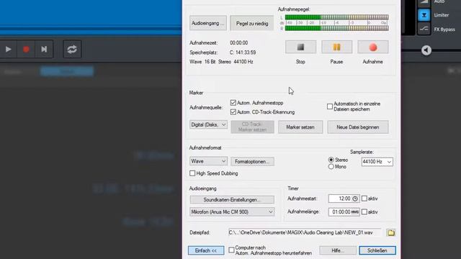The width and height of the screenshot is (461, 259).
Task: Click Marker setzen button
Action: point(300,127)
